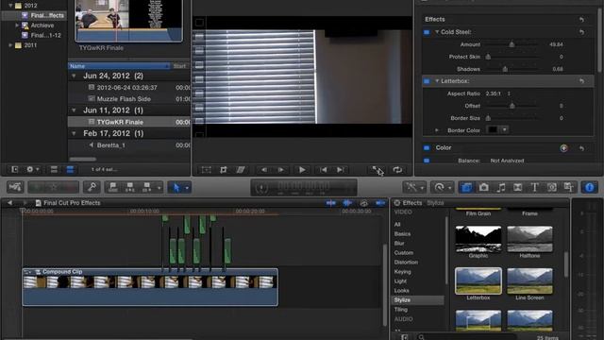Show the Effects browser in toolbar

tap(466, 187)
